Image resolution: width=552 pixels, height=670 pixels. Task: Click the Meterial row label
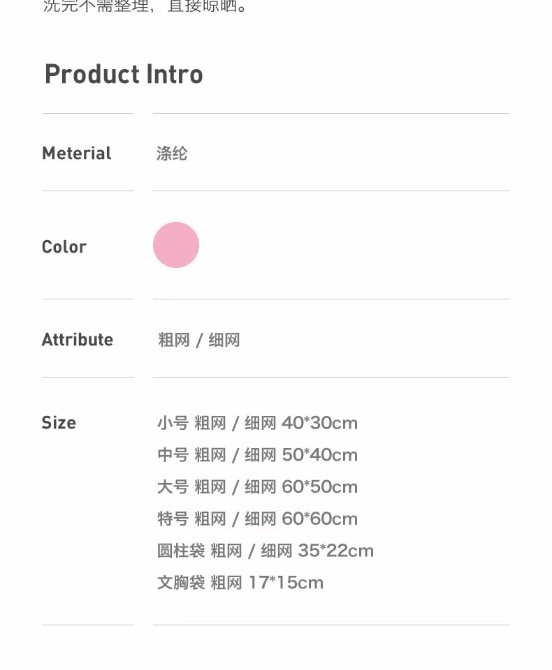77,154
